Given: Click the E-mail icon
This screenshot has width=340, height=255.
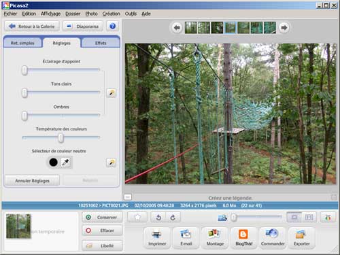Looking at the screenshot, I should point(186,238).
